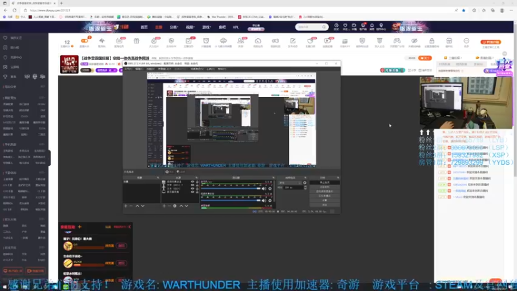The image size is (517, 291).
Task: Open settings gear of second mixer channel
Action: point(269,200)
